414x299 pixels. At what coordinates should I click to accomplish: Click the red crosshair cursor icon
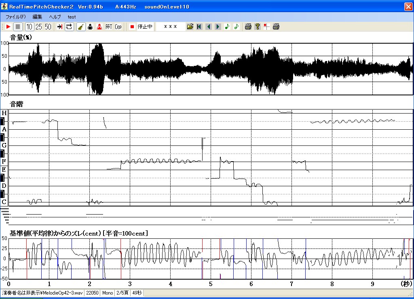tap(267, 27)
